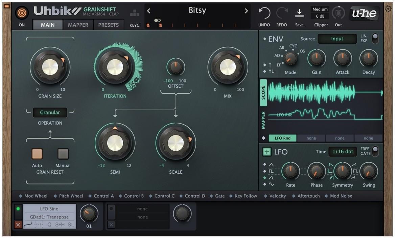Click the Save download icon
The height and width of the screenshot is (238, 395).
click(x=299, y=13)
